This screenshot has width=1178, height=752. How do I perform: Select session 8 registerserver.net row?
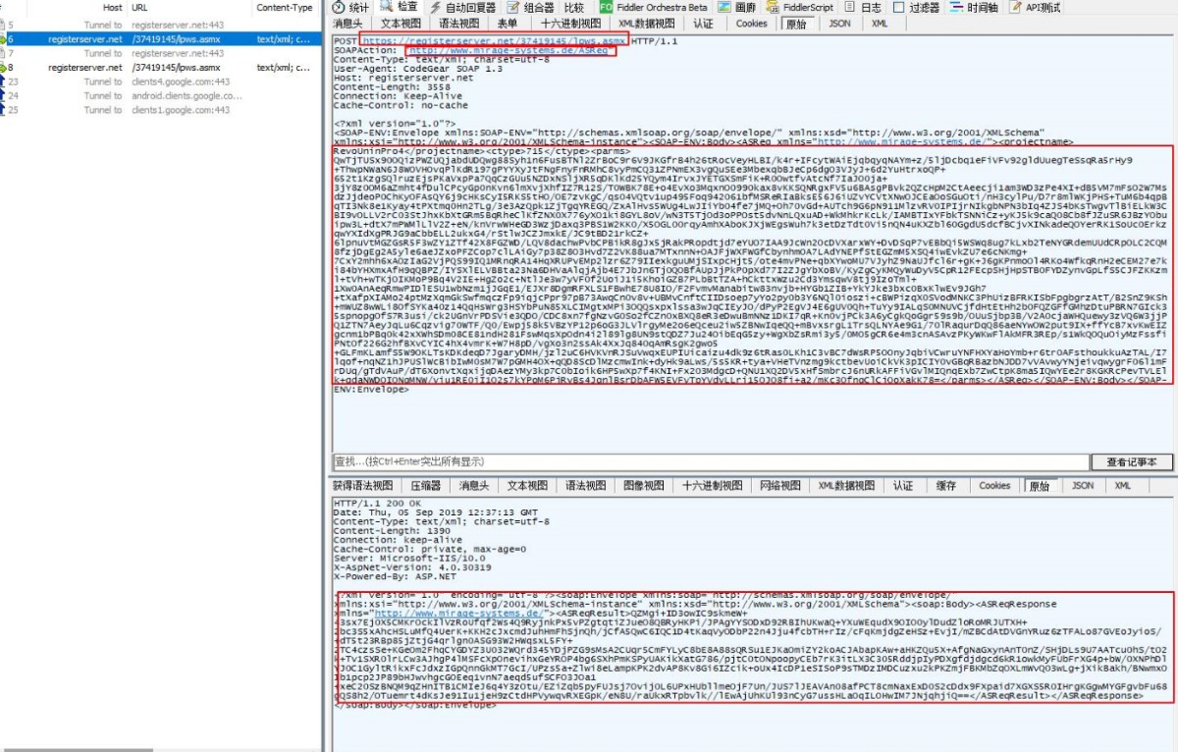[161, 68]
